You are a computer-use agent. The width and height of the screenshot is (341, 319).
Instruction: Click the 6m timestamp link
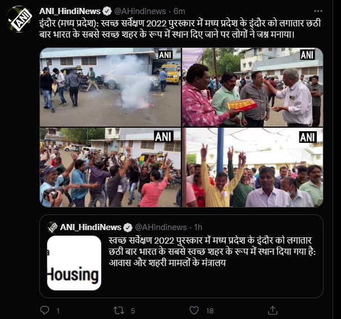179,11
